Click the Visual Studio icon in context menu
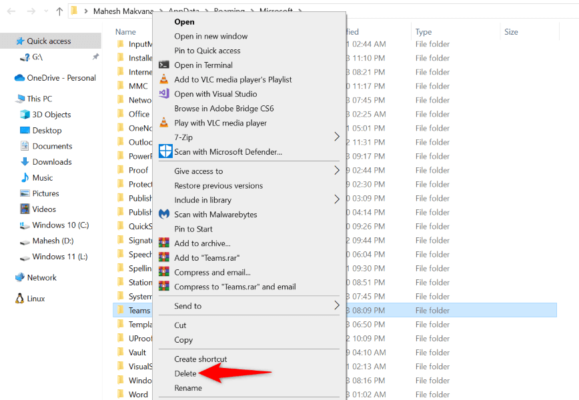This screenshot has height=400, width=579. (x=164, y=94)
